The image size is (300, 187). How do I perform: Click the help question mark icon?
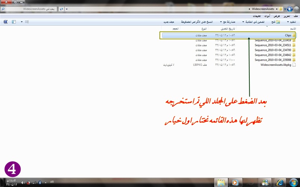[x=5, y=22]
